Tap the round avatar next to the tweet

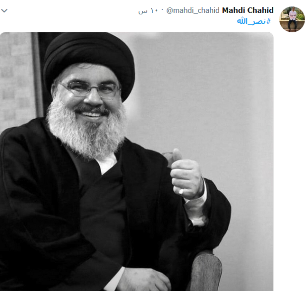click(292, 19)
